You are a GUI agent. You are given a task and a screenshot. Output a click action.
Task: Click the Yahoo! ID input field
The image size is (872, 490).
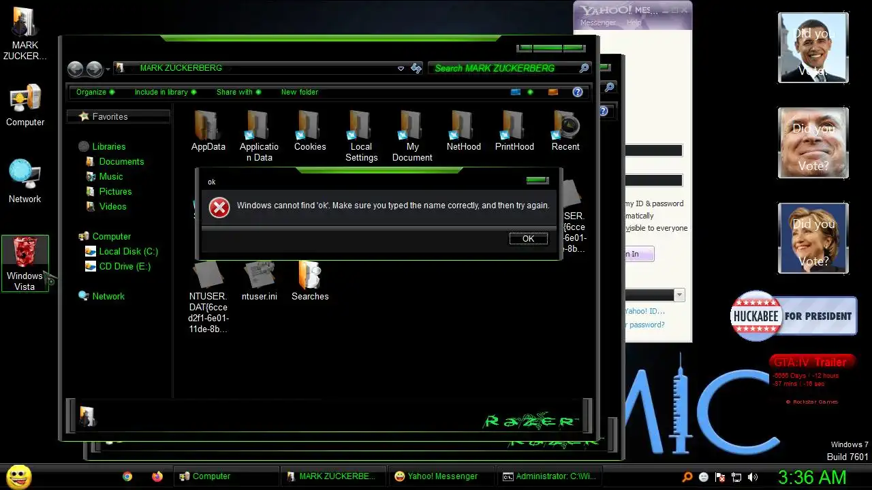[653, 150]
